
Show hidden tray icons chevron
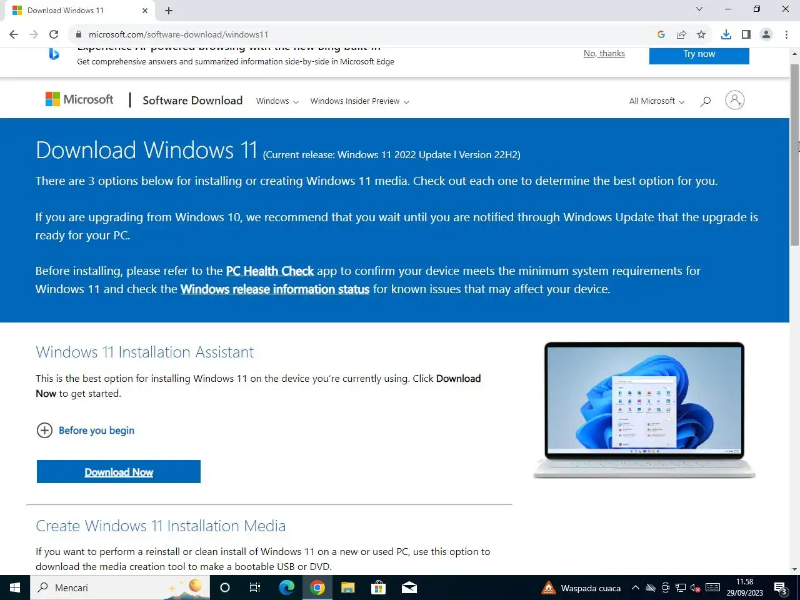point(636,587)
